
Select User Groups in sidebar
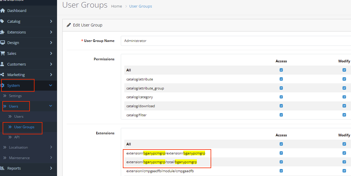[x=28, y=127]
